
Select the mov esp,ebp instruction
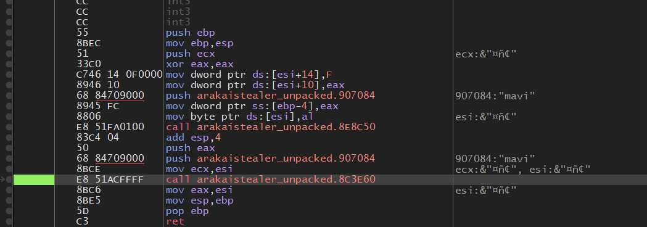point(200,200)
